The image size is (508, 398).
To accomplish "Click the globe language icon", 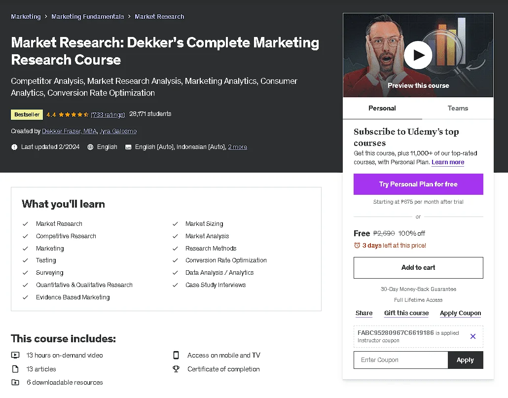I will tap(90, 147).
